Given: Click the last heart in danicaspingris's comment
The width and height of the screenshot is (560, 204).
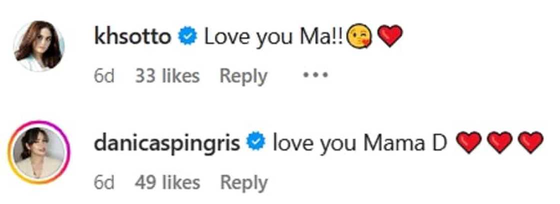Looking at the screenshot, I should coord(530,144).
